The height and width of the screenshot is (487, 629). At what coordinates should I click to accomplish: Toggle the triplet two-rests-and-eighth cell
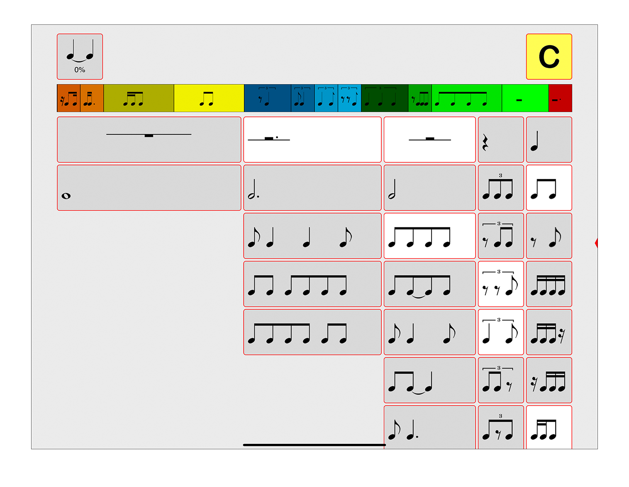501,284
